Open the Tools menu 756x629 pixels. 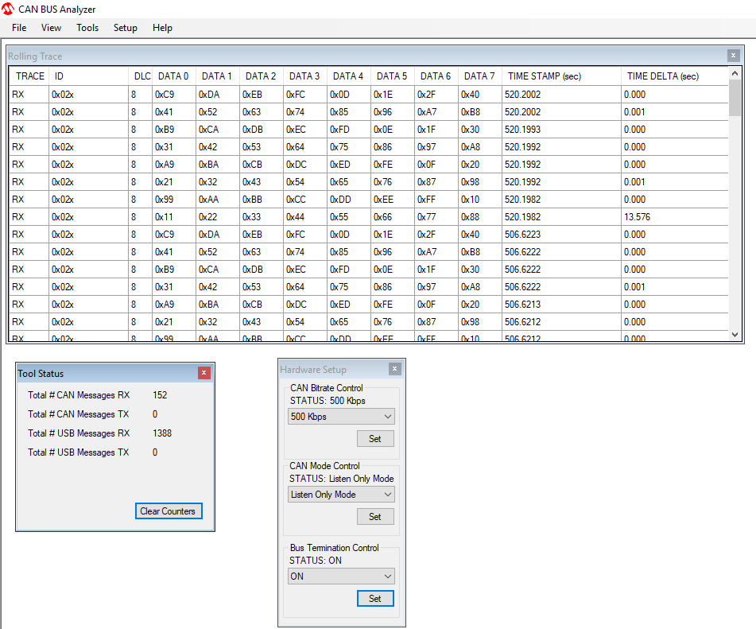(x=87, y=28)
